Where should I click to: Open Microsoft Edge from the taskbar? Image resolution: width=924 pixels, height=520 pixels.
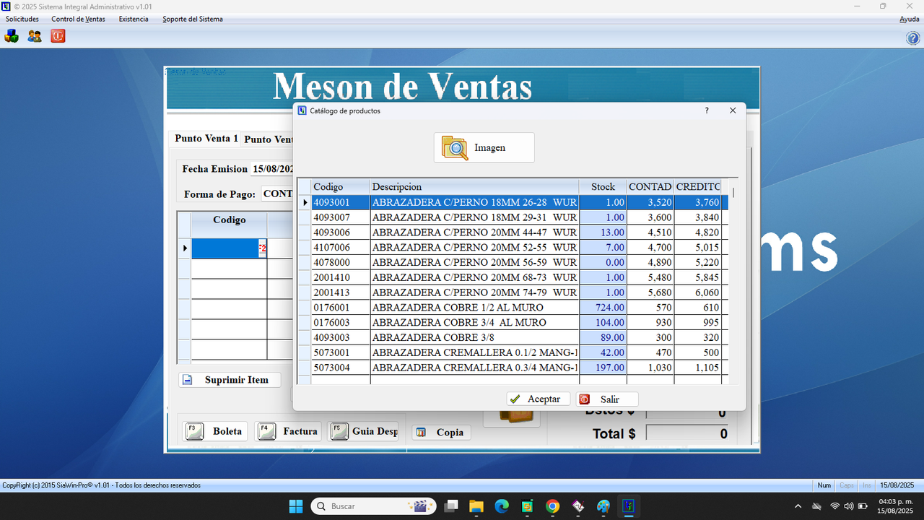tap(502, 506)
